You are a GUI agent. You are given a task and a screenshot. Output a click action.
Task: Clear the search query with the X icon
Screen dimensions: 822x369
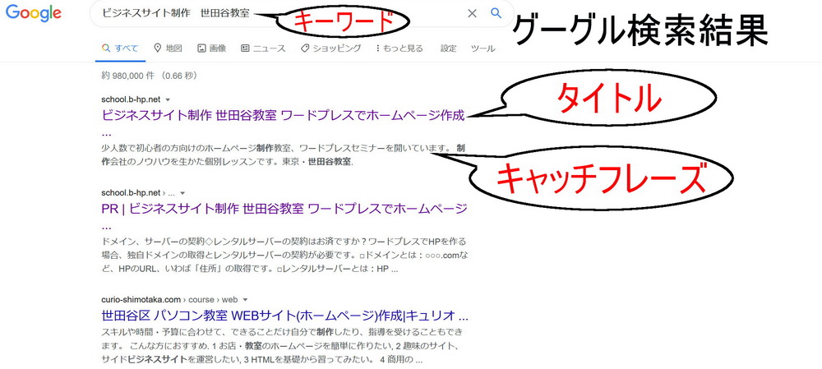(472, 13)
